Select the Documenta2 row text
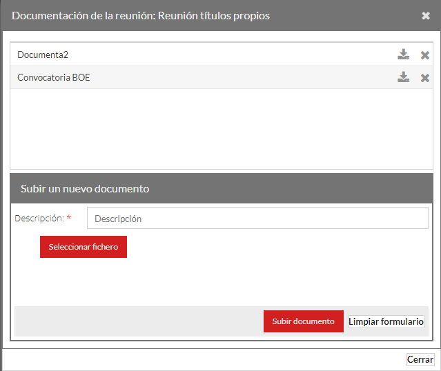441x371 pixels. (43, 54)
